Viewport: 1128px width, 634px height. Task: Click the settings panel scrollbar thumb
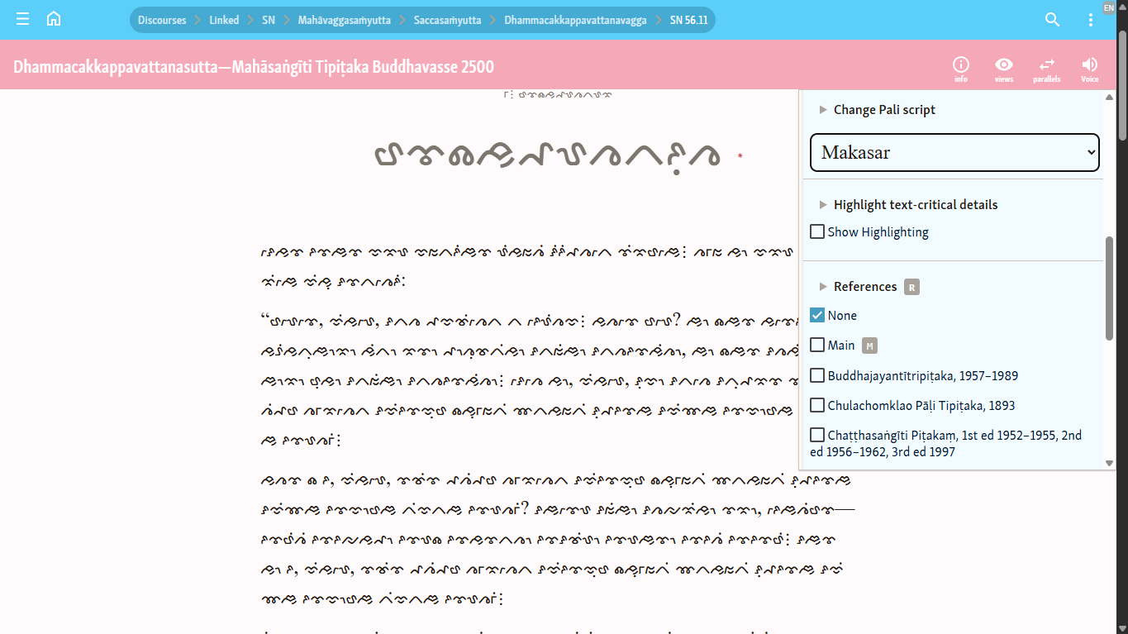(1110, 288)
